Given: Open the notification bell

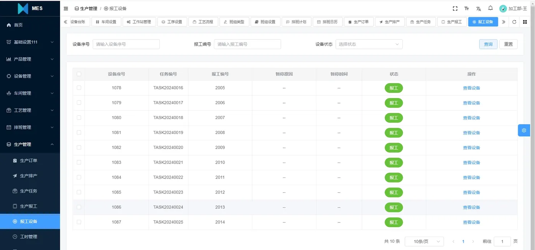Looking at the screenshot, I should [x=491, y=8].
